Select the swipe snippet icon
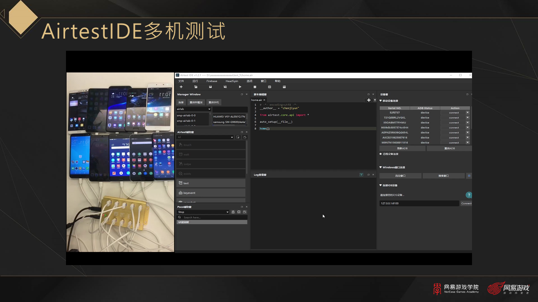Screen dimensions: 538x302 [210, 164]
